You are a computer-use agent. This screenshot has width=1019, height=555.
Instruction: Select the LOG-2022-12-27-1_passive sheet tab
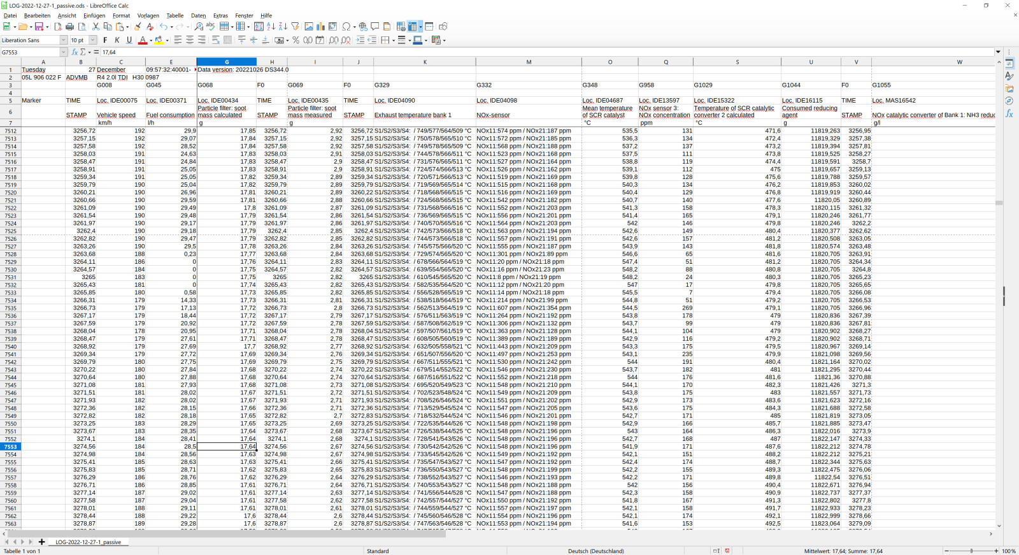point(88,542)
